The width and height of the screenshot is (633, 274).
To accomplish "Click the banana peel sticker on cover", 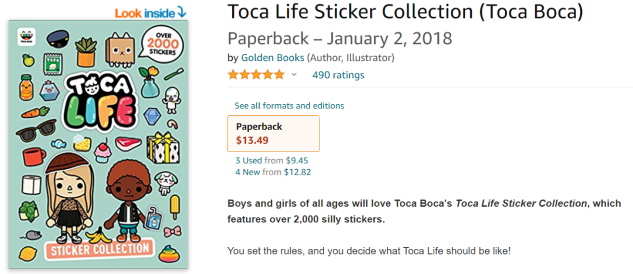I will pyautogui.click(x=97, y=235).
